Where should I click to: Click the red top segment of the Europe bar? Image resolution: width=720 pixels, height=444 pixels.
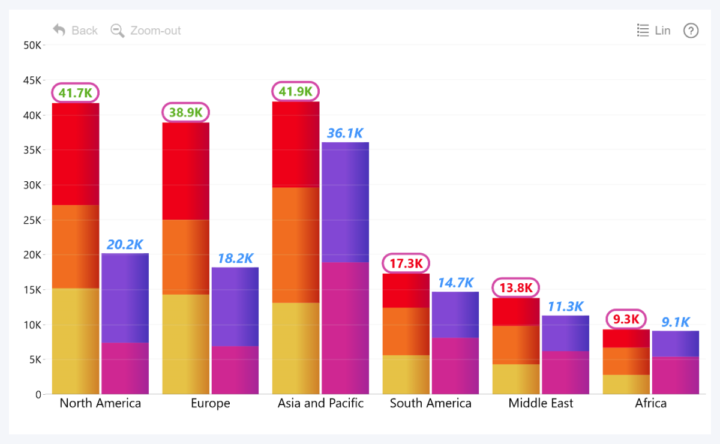point(186,171)
